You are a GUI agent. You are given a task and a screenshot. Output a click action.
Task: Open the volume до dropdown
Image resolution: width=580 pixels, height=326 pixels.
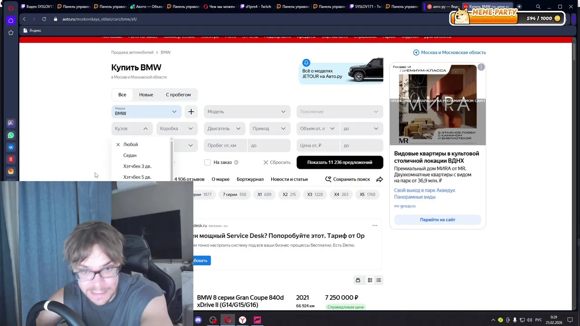pyautogui.click(x=361, y=129)
